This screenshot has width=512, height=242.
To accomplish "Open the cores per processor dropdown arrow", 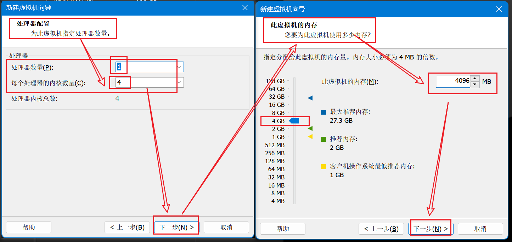I will pyautogui.click(x=180, y=82).
